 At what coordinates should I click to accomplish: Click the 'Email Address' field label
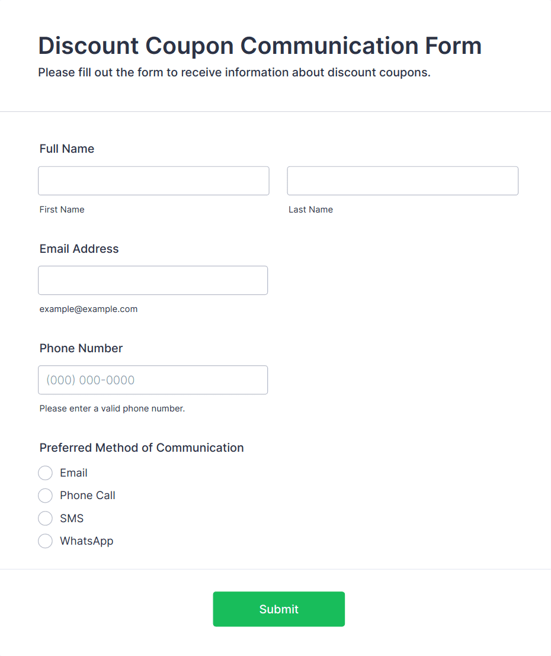(x=79, y=249)
